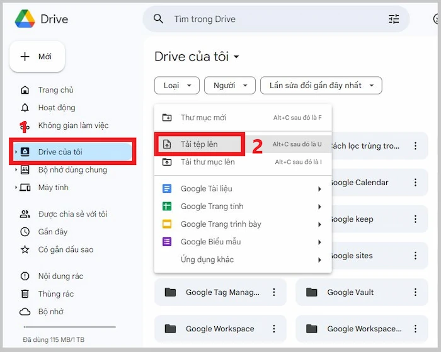The width and height of the screenshot is (441, 352).
Task: Expand Ứng dụng khác submenu arrow
Action: (x=319, y=260)
